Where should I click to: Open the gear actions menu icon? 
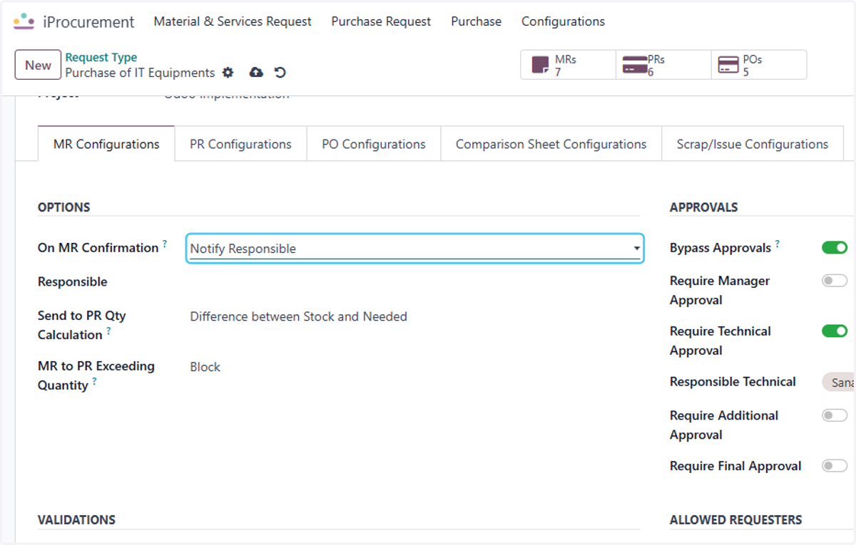[228, 73]
